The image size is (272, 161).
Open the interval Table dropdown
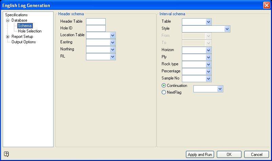tap(208, 22)
